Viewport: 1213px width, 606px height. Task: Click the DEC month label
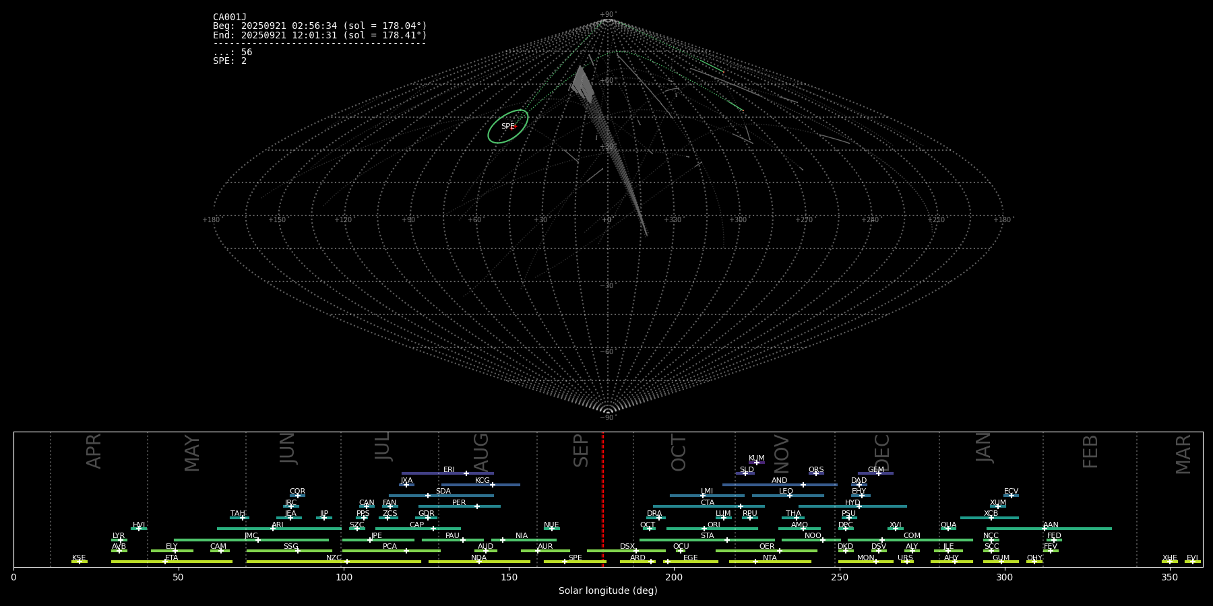pos(882,452)
